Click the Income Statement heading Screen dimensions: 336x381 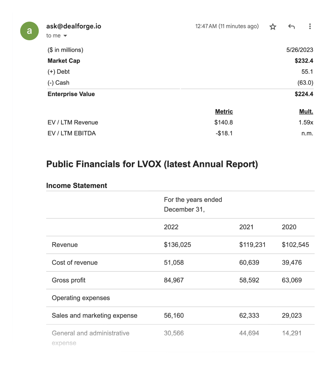[77, 186]
